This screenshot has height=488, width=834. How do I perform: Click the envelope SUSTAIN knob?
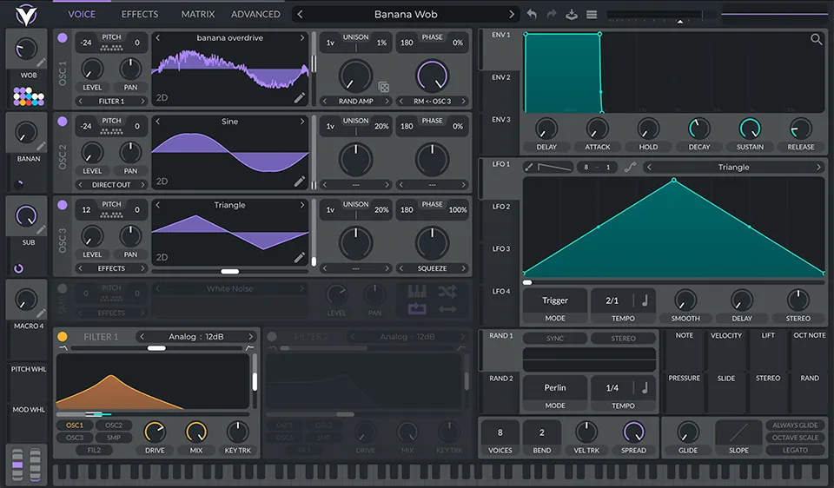[750, 129]
